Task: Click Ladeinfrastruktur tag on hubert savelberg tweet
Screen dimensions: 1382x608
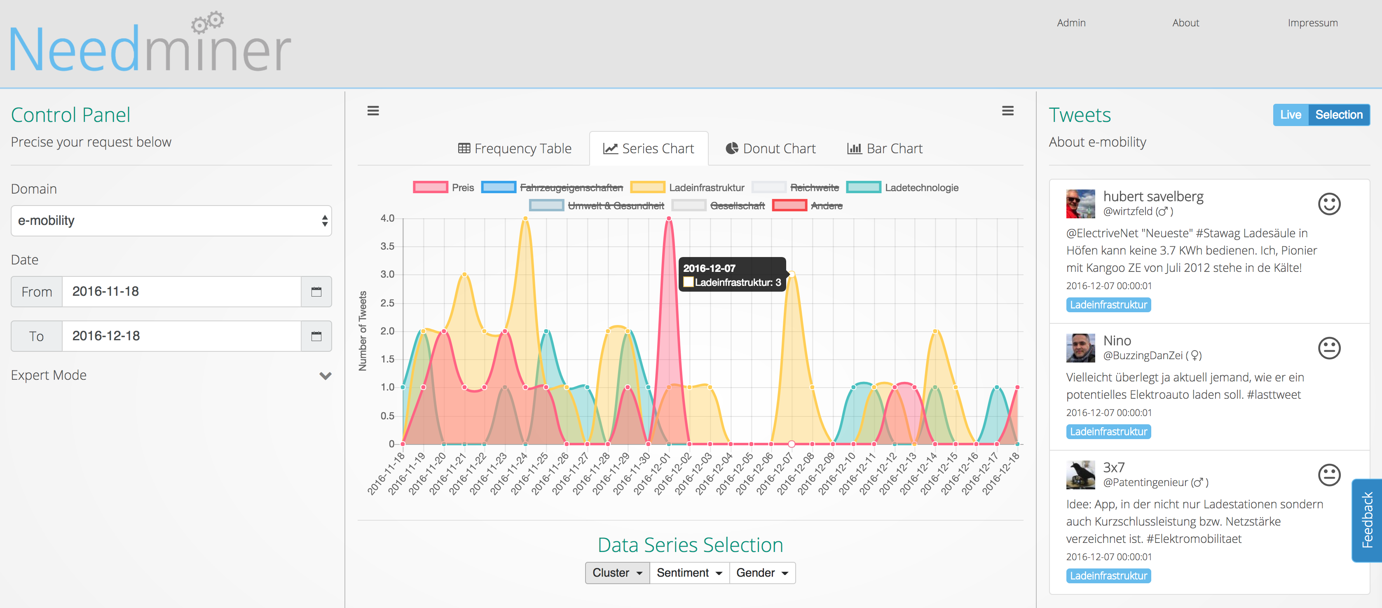Action: (1108, 305)
